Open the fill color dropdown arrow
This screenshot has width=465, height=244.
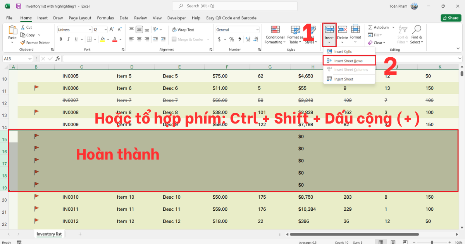pos(108,40)
